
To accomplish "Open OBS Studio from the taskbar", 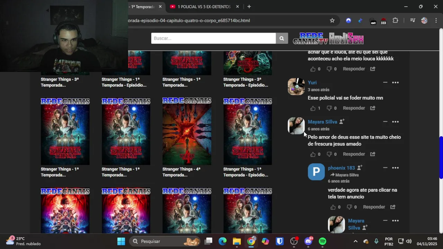I will (294, 241).
